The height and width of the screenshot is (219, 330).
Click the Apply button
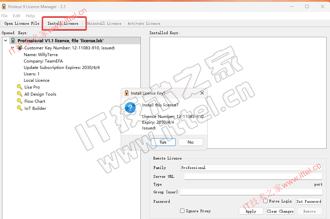click(251, 211)
